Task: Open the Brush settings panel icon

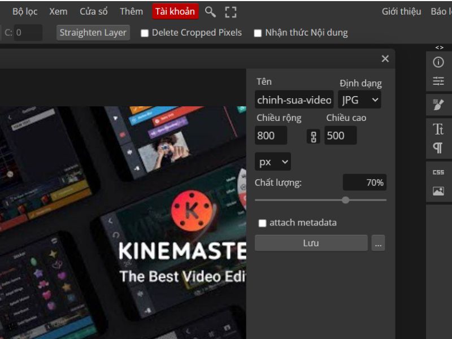Action: point(438,105)
